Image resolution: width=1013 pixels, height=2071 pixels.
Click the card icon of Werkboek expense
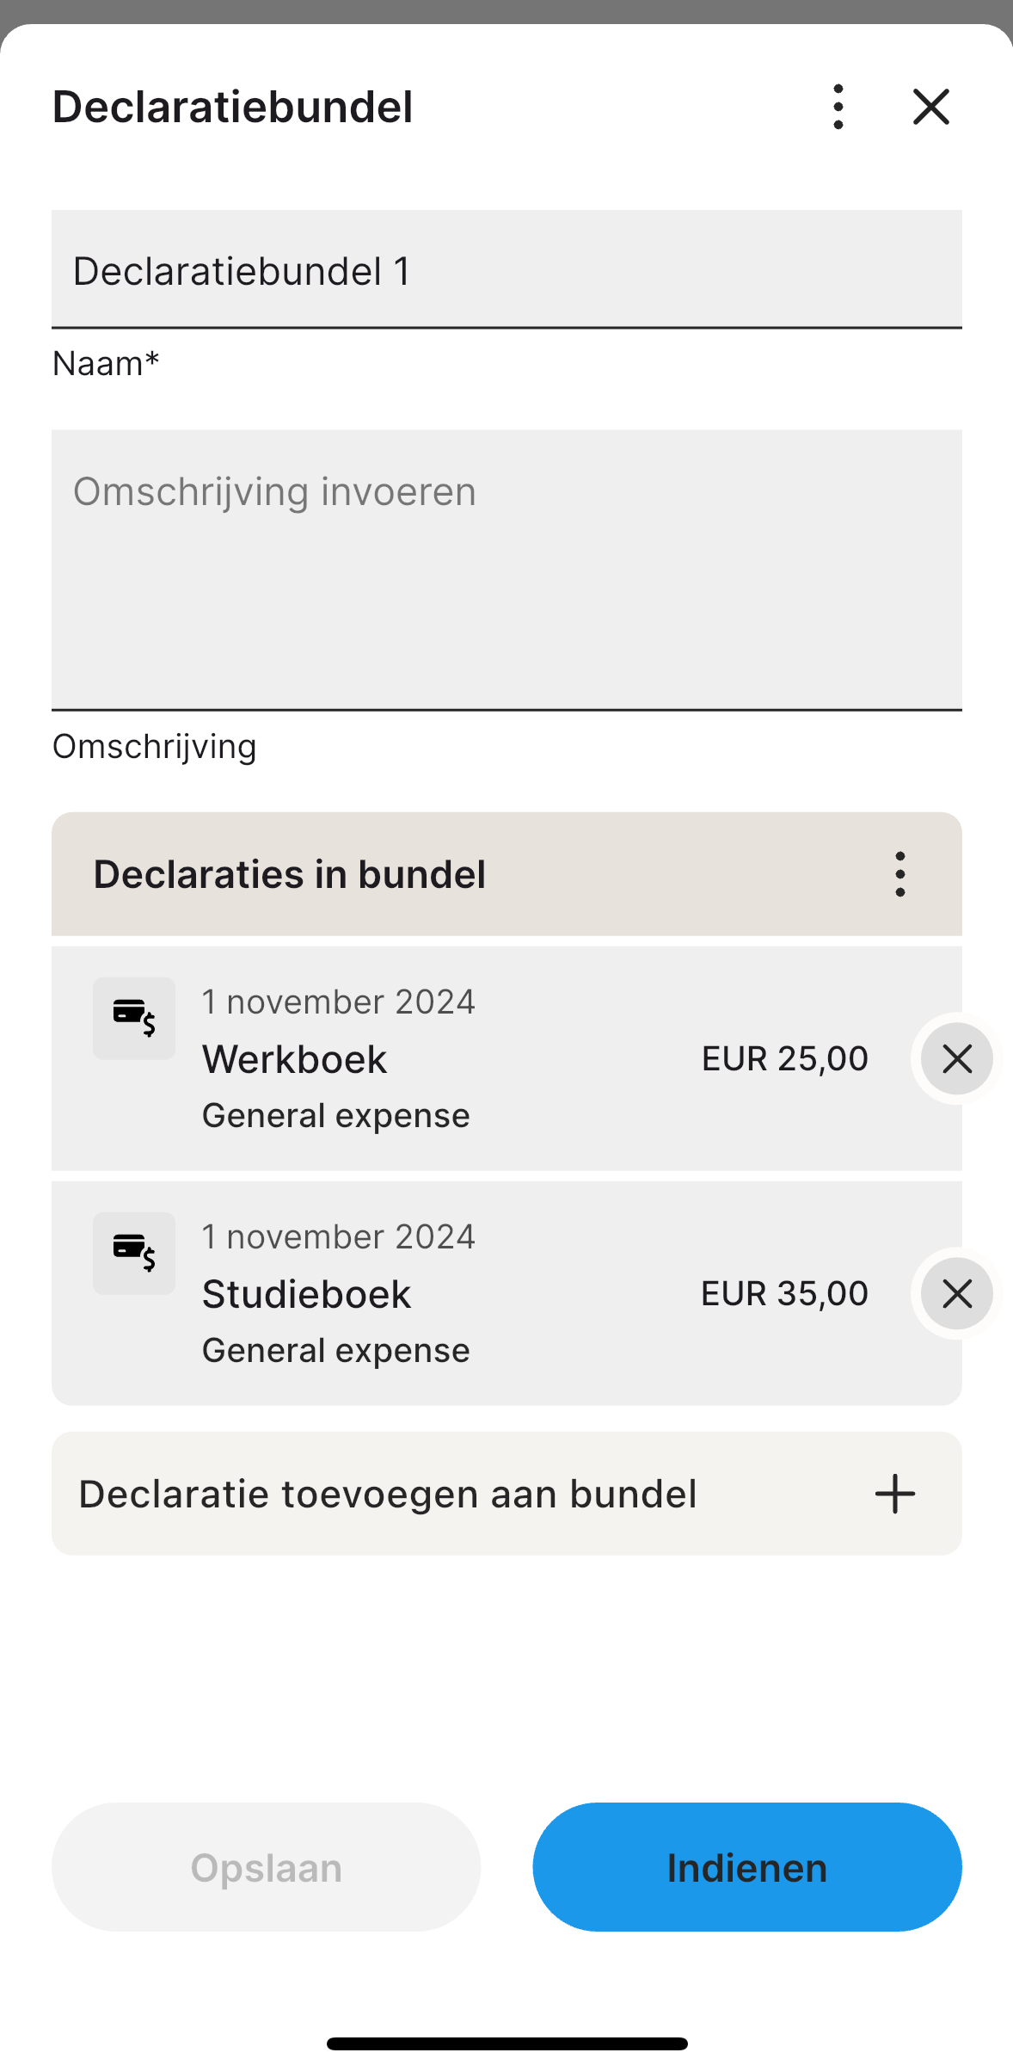pyautogui.click(x=134, y=1019)
